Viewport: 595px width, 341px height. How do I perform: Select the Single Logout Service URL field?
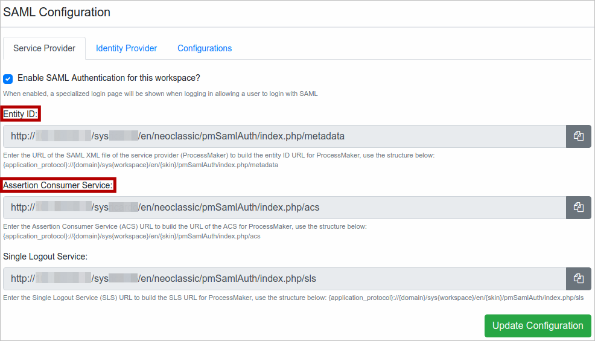coord(284,279)
